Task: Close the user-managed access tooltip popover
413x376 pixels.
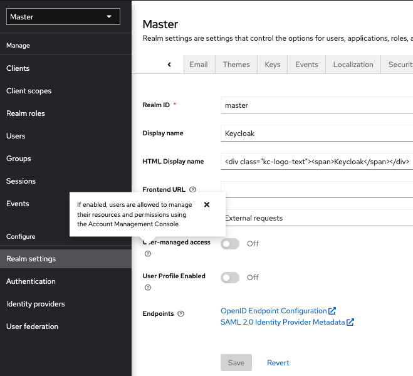Action: [x=207, y=204]
